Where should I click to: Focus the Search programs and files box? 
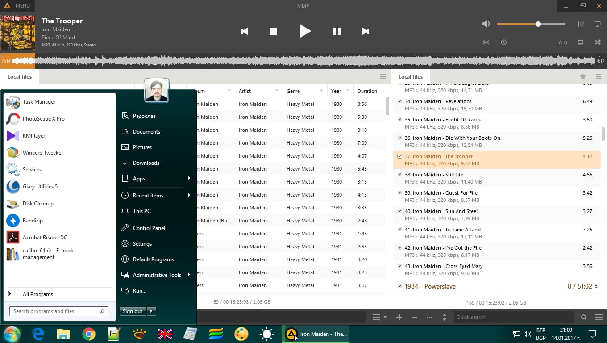coord(58,311)
